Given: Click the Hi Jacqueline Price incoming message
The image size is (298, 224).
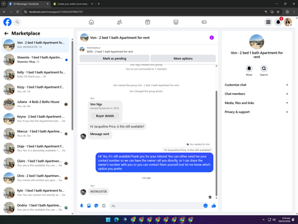Looking at the screenshot, I should (117, 127).
